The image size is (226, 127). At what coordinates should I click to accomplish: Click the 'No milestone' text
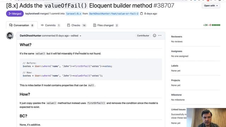178,100
